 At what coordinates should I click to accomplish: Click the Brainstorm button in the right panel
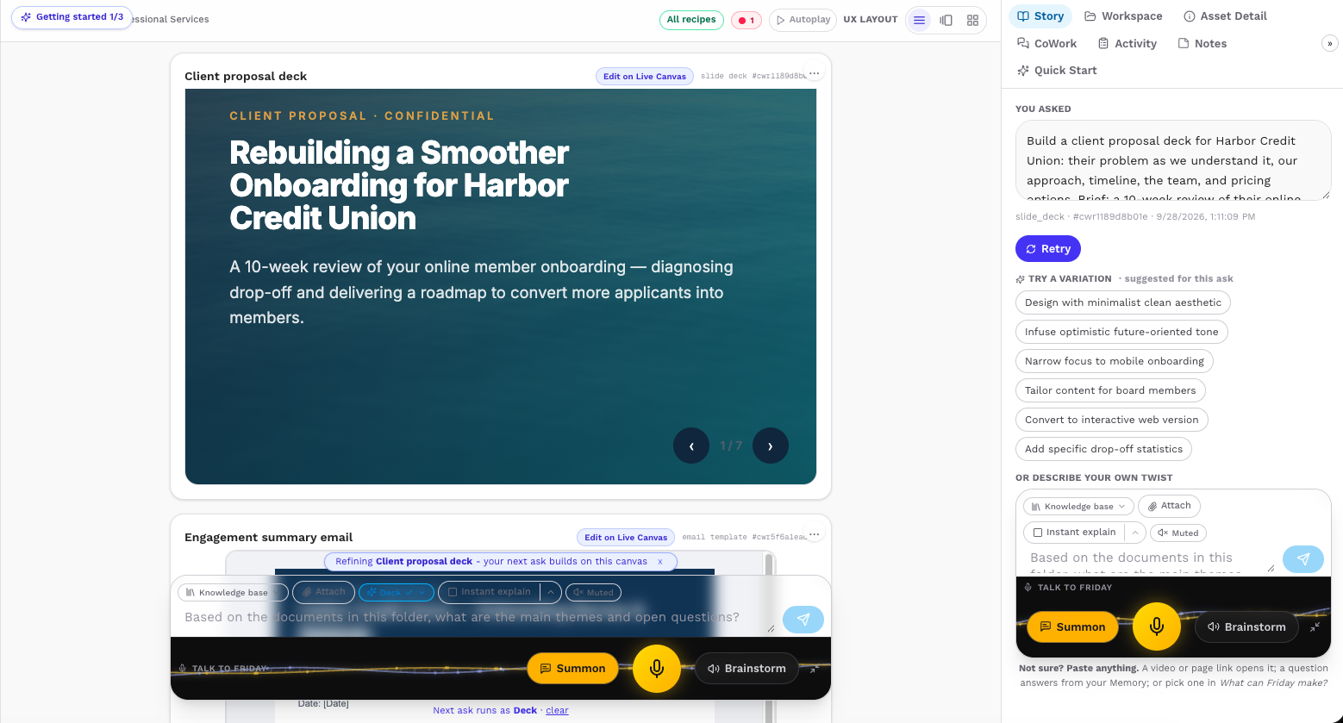click(x=1247, y=626)
